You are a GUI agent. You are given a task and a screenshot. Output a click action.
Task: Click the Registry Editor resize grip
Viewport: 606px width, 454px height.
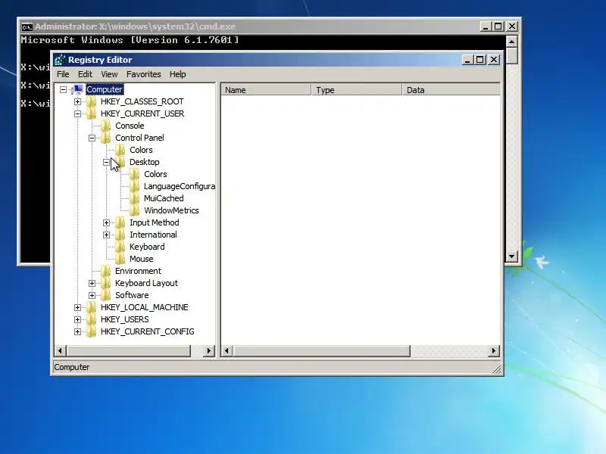tap(497, 369)
